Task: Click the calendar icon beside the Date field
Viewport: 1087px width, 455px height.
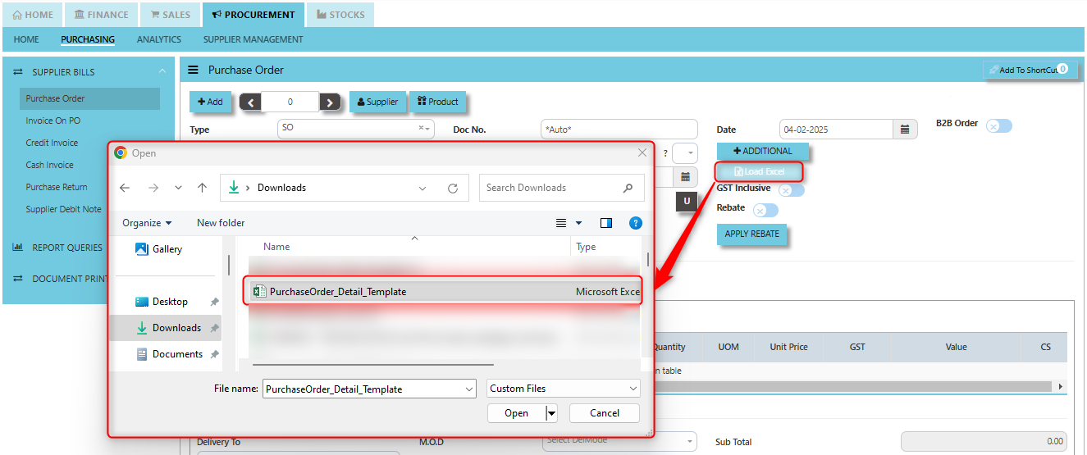Action: [x=905, y=130]
